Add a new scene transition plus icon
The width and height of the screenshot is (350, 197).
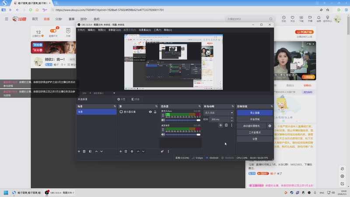(x=220, y=126)
